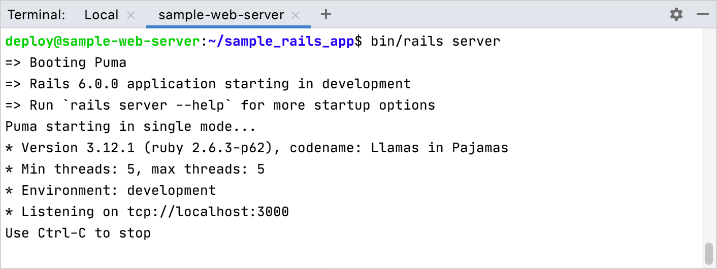717x269 pixels.
Task: Click the Use Ctrl-C to stop line
Action: pos(78,233)
